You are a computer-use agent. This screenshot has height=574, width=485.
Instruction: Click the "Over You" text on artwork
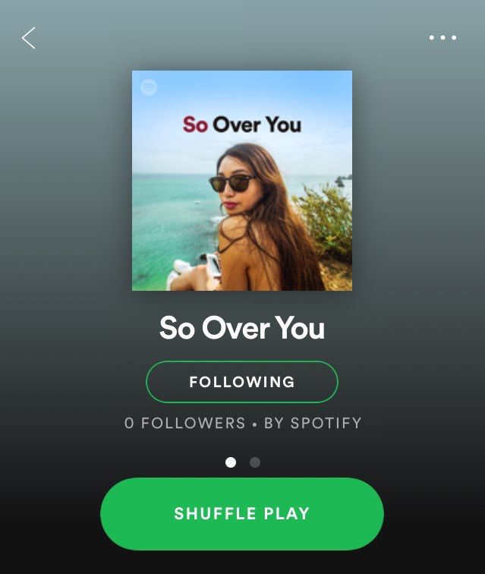pyautogui.click(x=257, y=125)
